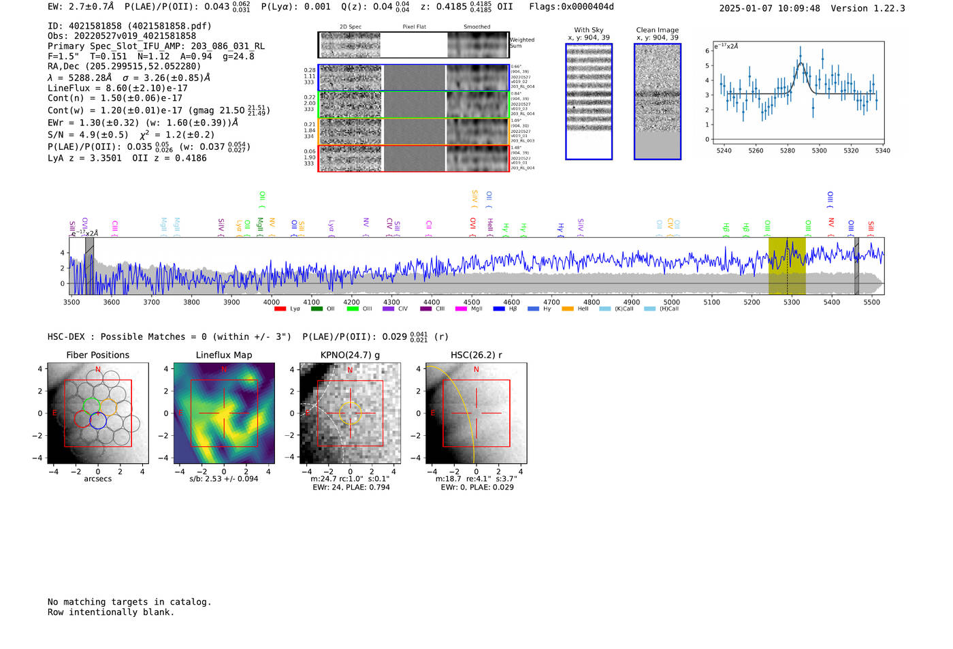The width and height of the screenshot is (953, 649).
Task: Click the m:18.7 re:4.1" s:3.7" caption
Action: pyautogui.click(x=476, y=479)
